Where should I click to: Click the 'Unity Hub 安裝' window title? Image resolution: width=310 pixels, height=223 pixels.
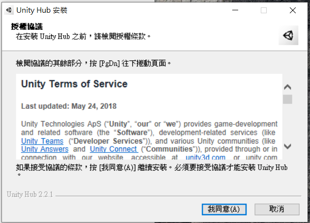pyautogui.click(x=42, y=10)
